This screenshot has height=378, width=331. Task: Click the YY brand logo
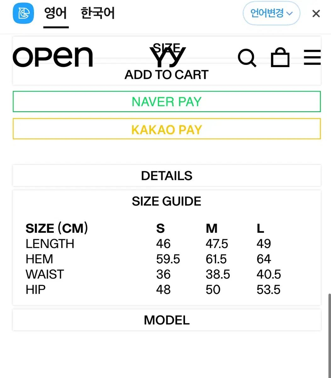167,57
